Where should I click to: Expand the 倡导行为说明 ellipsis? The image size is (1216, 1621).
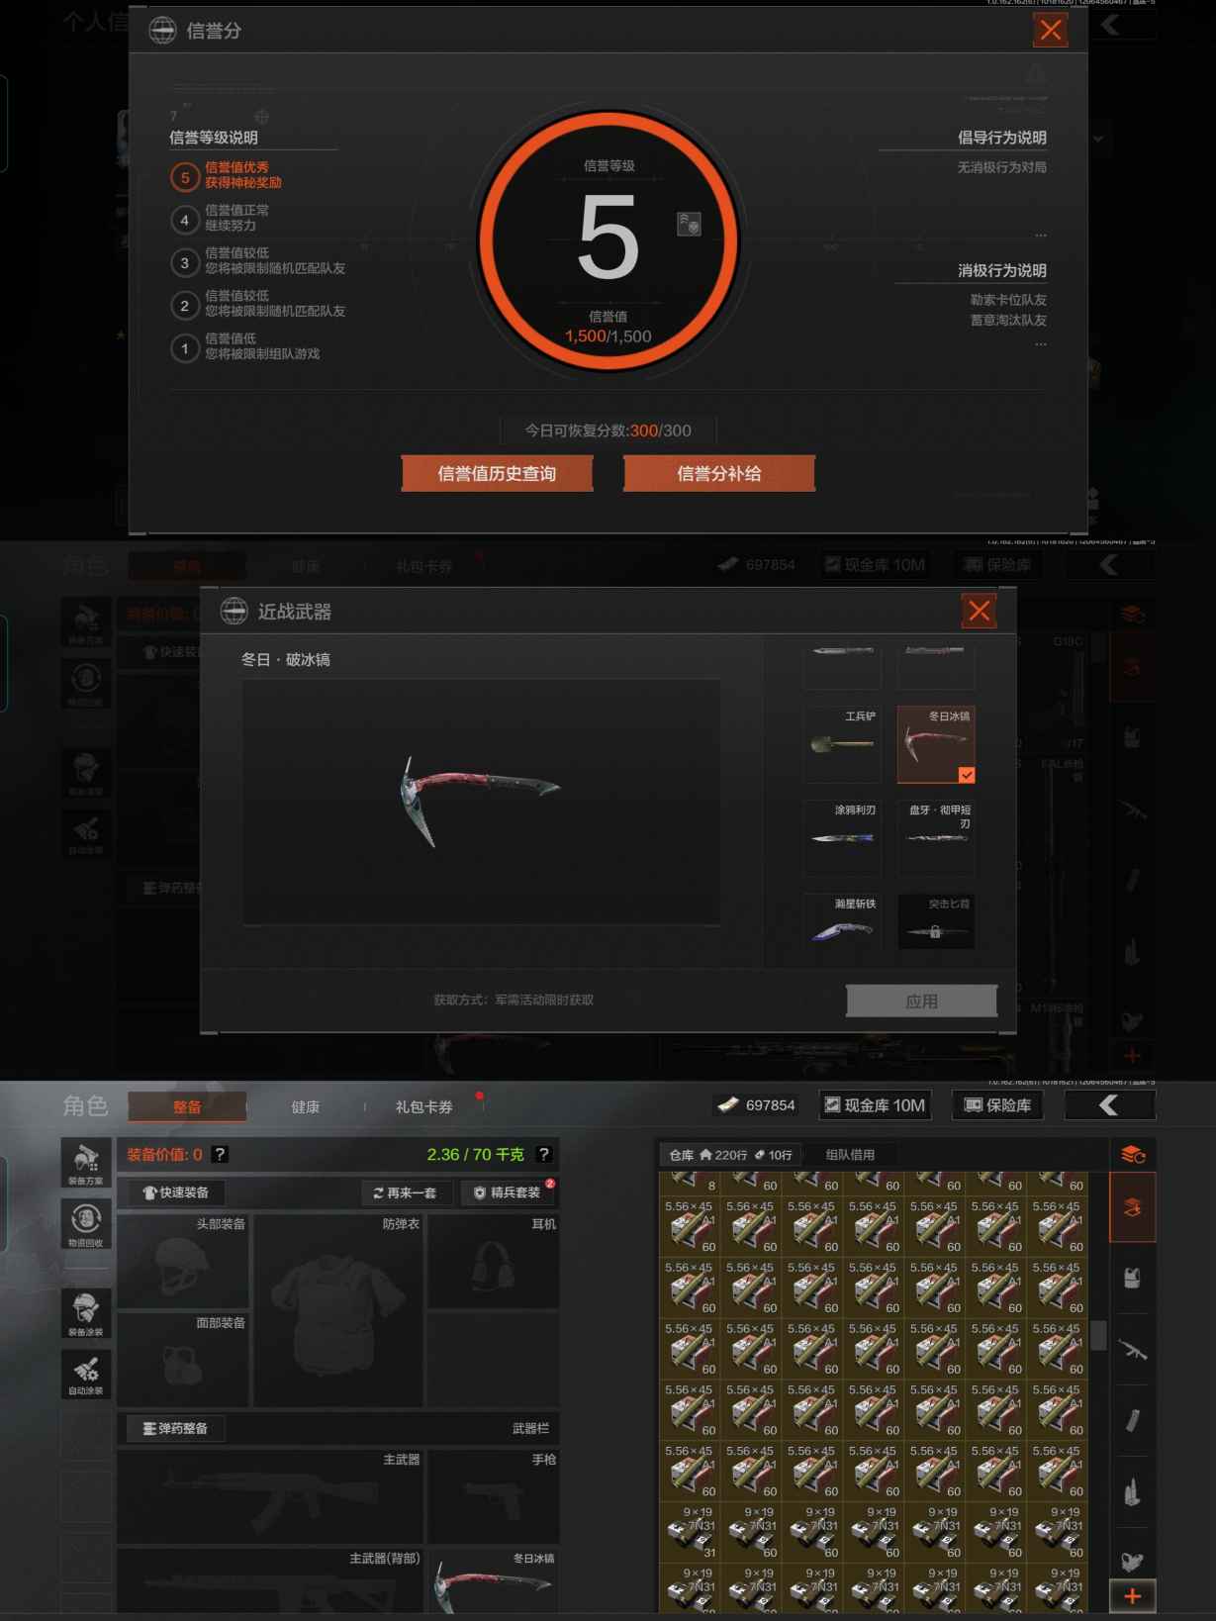1040,236
